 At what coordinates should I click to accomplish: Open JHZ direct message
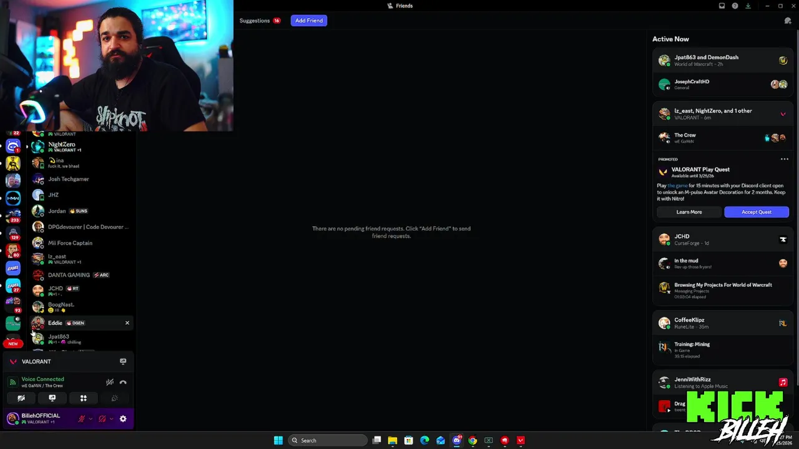81,195
